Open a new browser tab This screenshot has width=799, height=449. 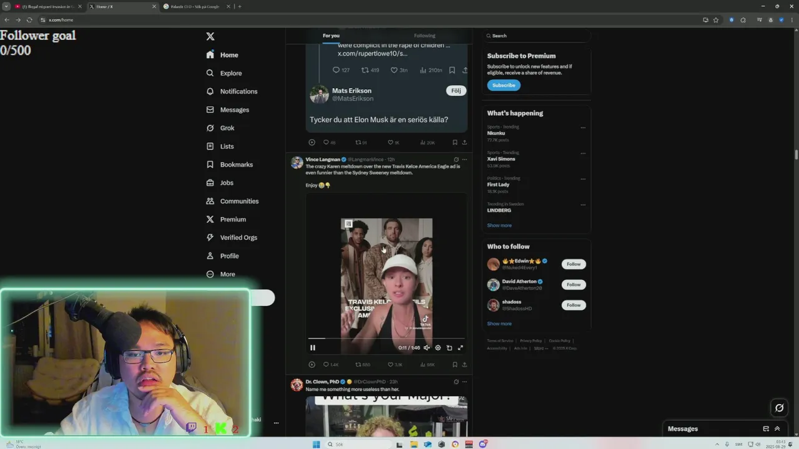(x=240, y=6)
